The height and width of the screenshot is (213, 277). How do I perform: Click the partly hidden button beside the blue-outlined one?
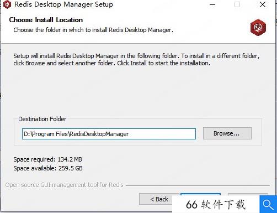248,194
